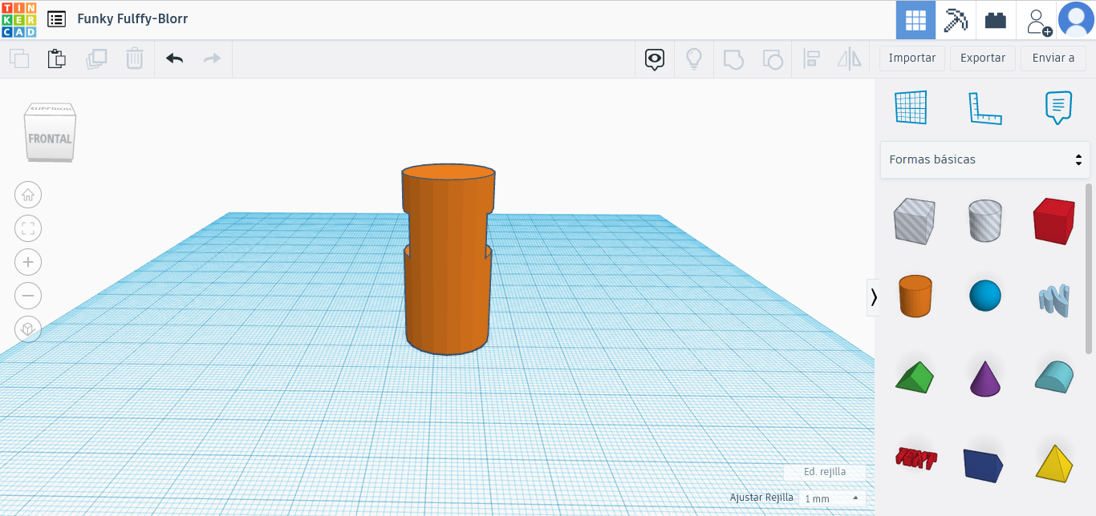Undo the last action
Screen dimensions: 1096x516
pos(174,58)
